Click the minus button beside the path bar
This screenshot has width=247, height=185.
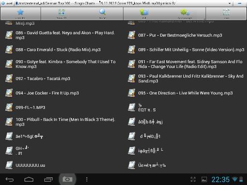click(x=240, y=3)
